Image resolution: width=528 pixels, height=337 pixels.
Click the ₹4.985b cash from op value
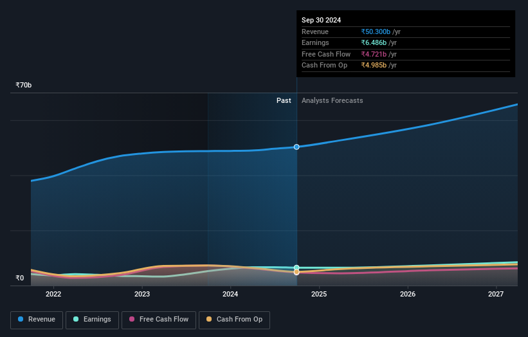[x=374, y=66]
